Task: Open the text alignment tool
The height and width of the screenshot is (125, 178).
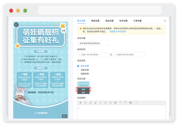Action: coord(115,103)
